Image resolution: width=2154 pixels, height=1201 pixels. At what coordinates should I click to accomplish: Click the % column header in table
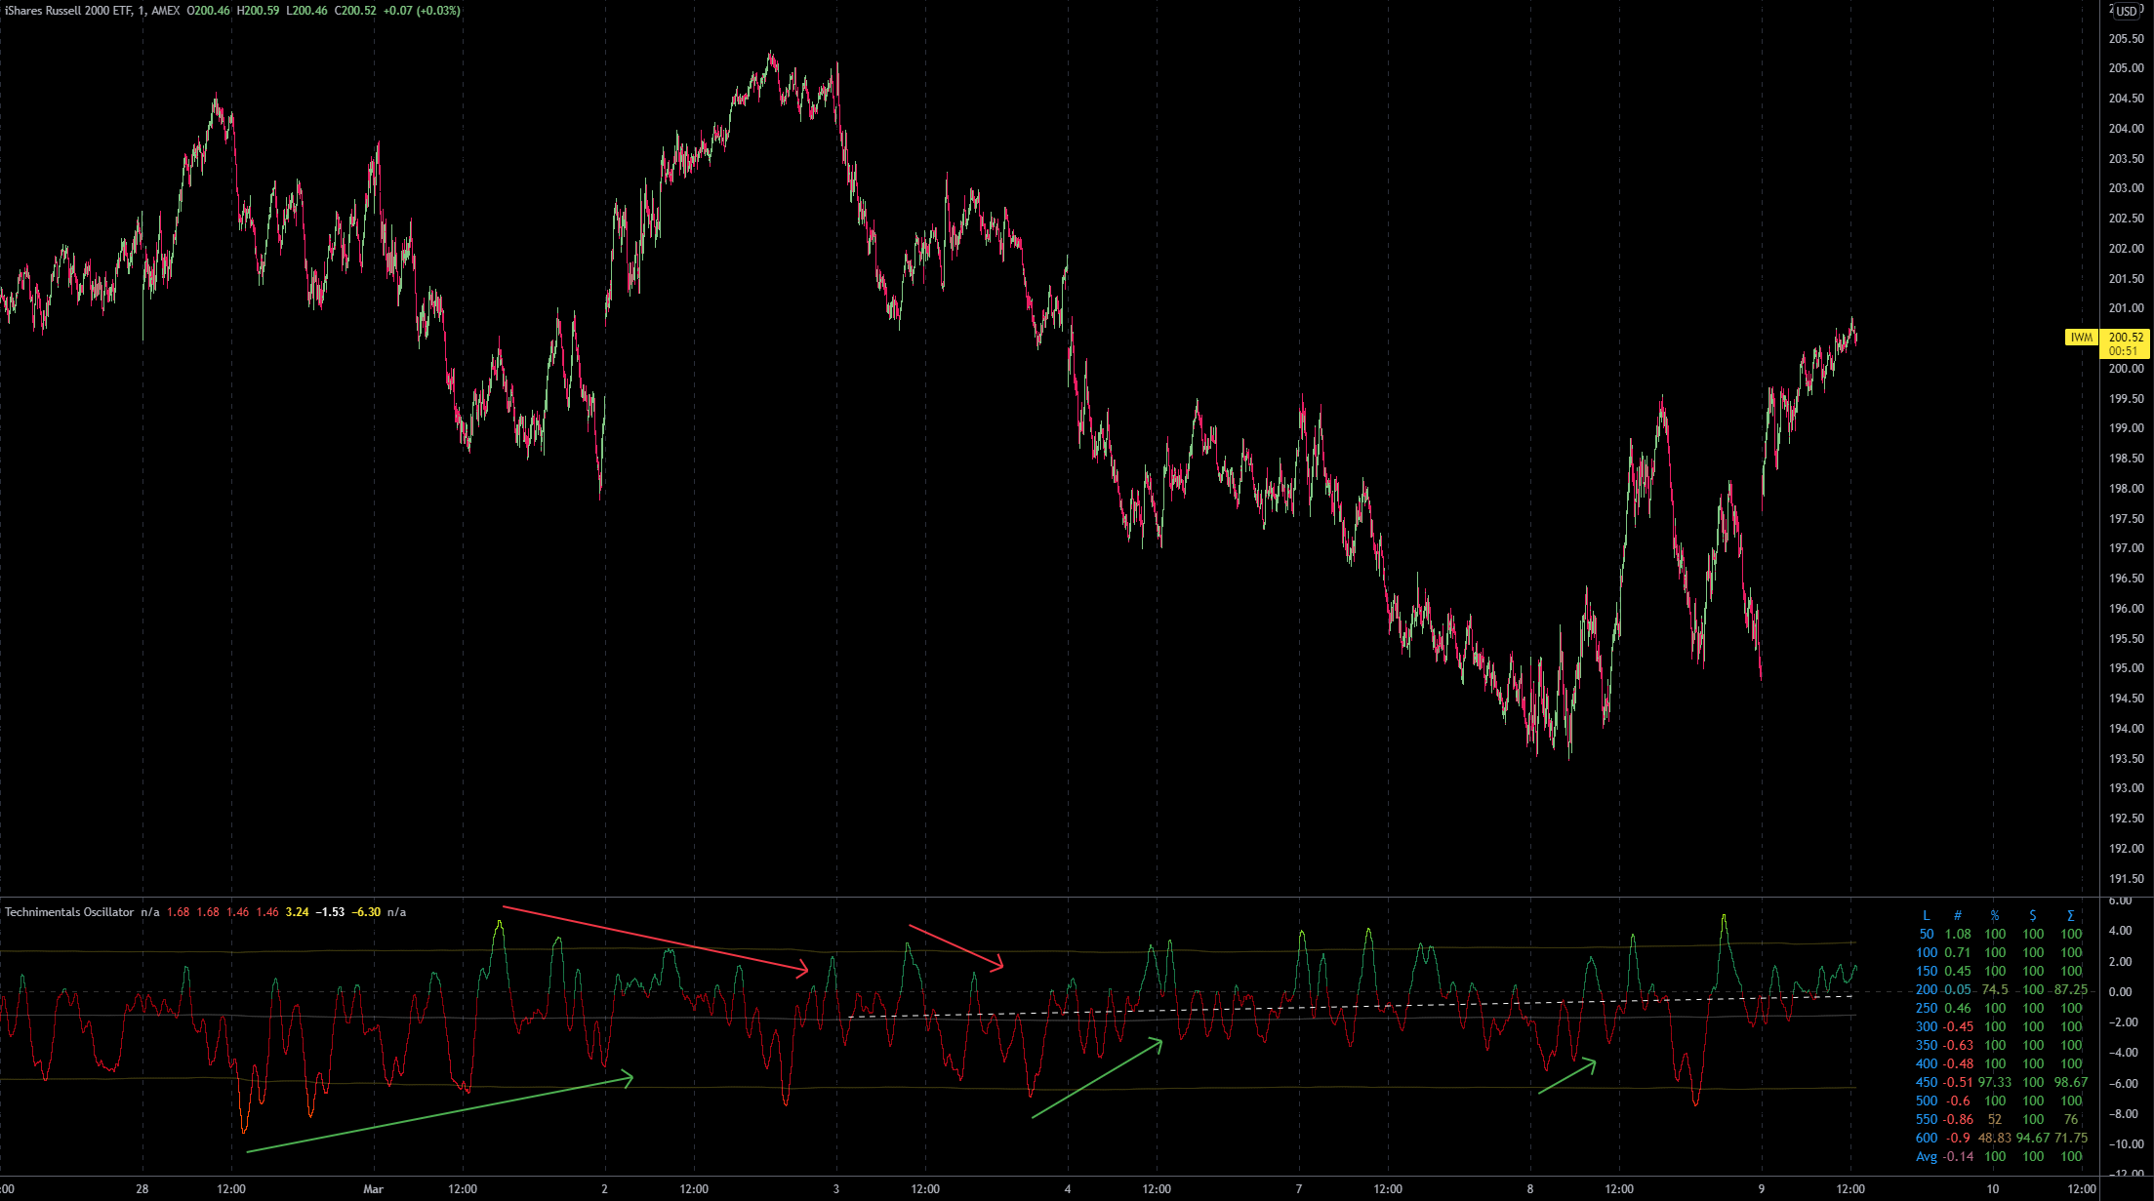tap(1995, 916)
